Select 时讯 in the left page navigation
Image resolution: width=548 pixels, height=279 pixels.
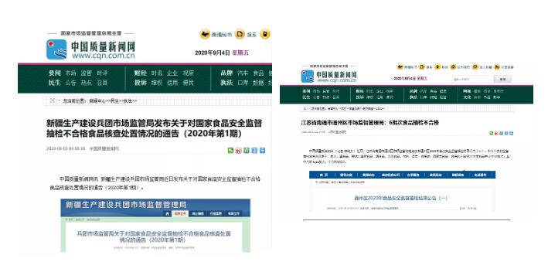point(157,73)
